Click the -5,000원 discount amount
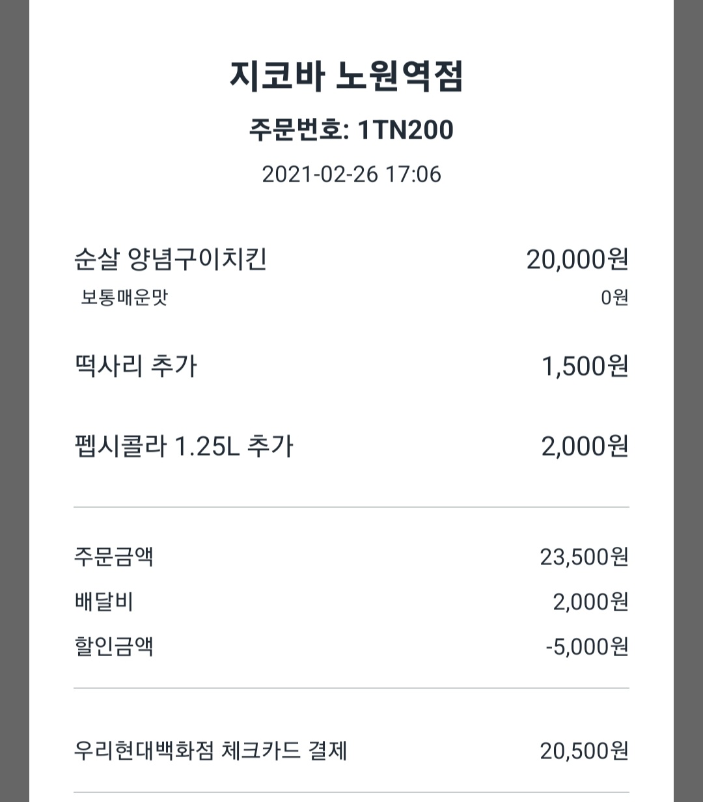 point(587,647)
